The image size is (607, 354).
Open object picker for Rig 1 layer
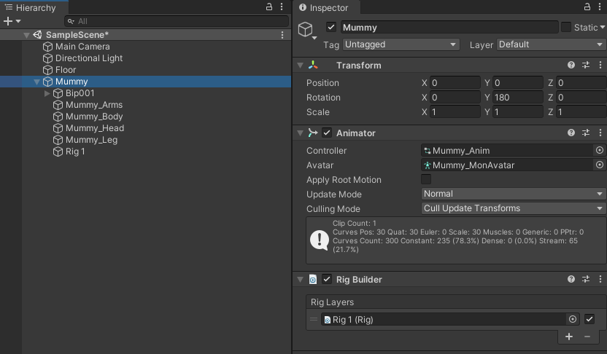[573, 319]
